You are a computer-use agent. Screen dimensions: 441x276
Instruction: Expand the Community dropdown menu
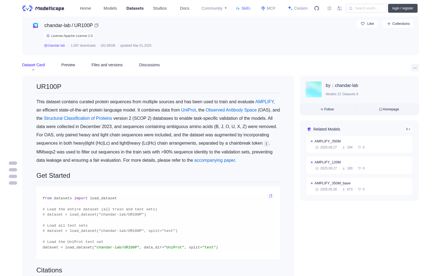[x=214, y=8]
